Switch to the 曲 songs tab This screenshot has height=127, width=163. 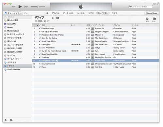tap(47, 13)
